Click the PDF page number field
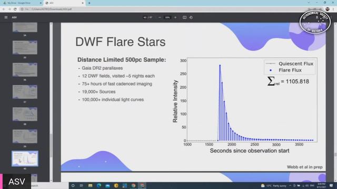The width and height of the screenshot is (337, 189). (x=145, y=17)
